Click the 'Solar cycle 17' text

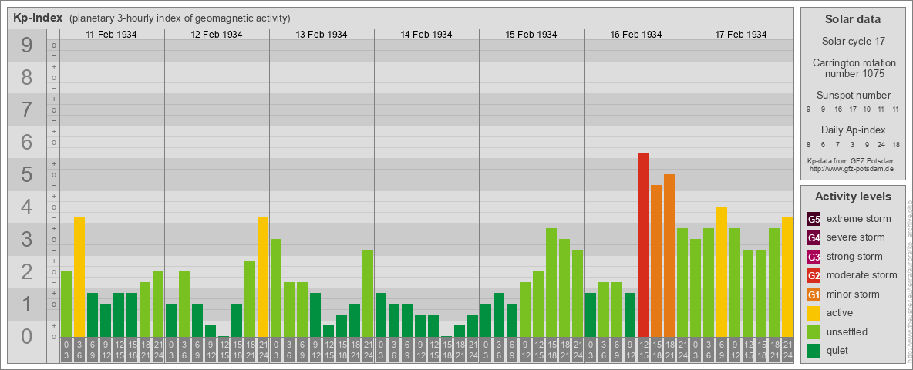click(852, 42)
